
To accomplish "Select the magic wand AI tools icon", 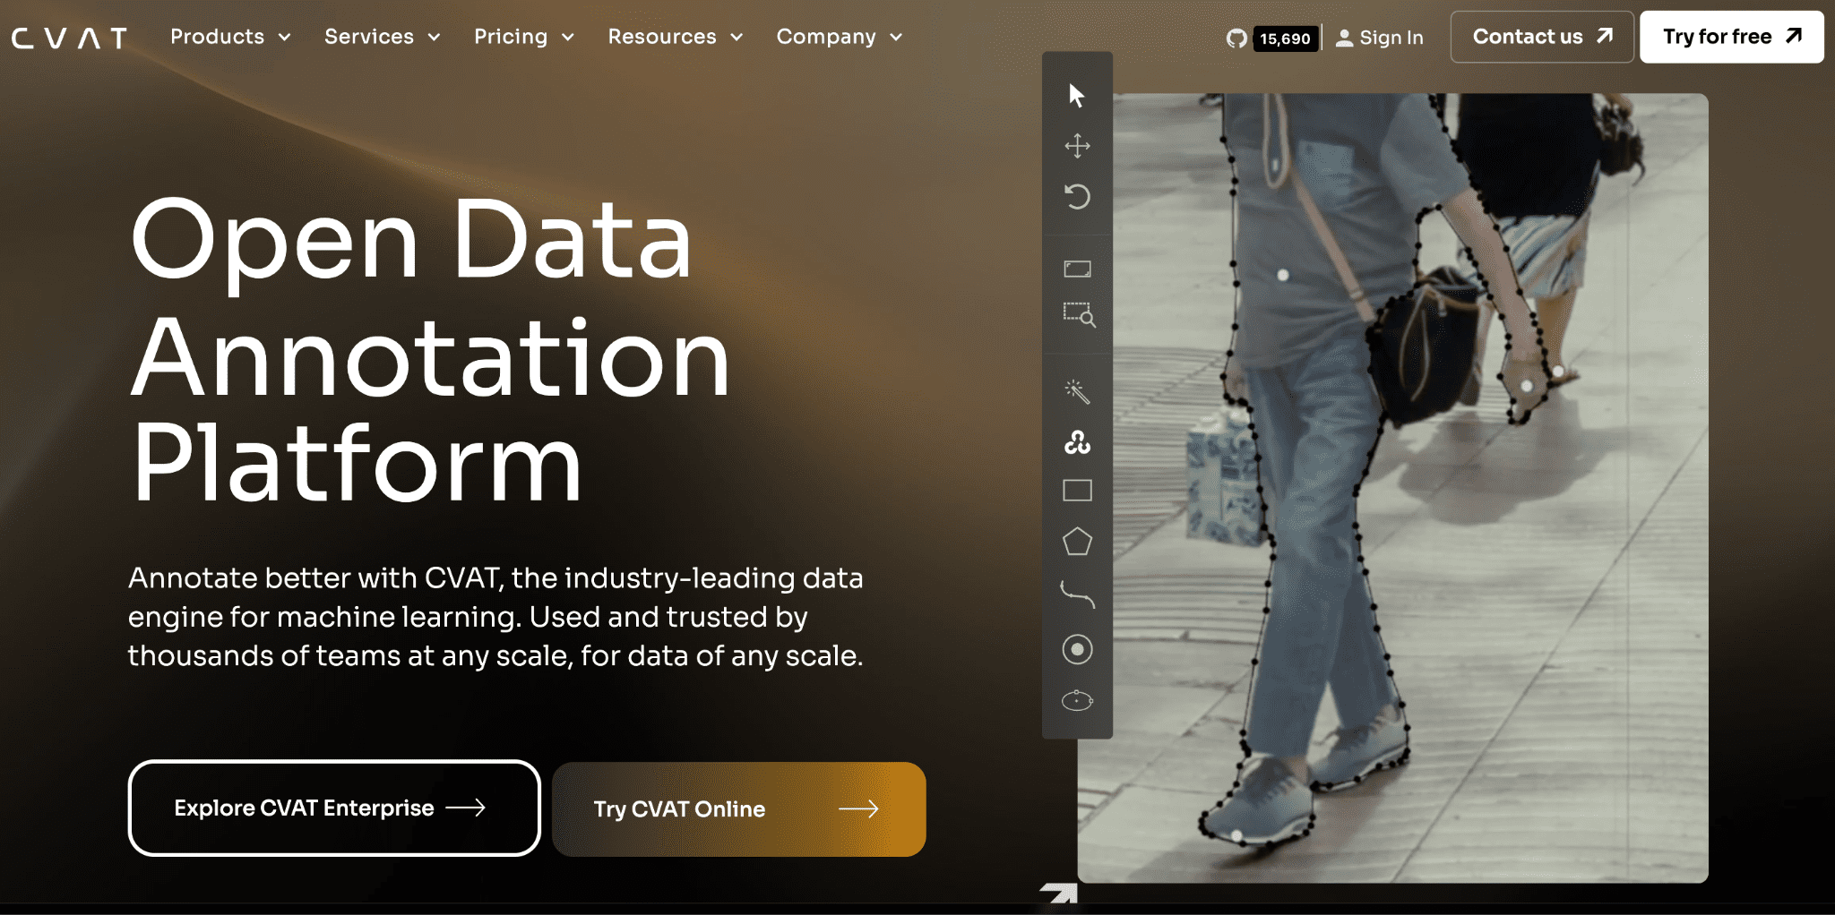I will click(1077, 391).
